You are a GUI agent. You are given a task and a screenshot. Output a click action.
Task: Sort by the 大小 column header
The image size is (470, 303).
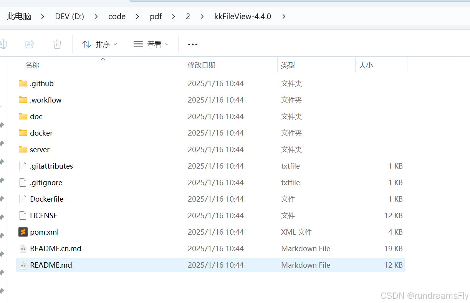[x=366, y=65]
